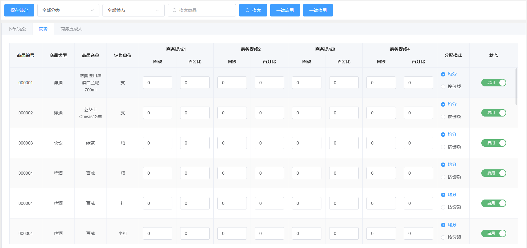Image resolution: width=527 pixels, height=248 pixels.
Task: Open the 商务提成人 tab
Action: click(71, 29)
